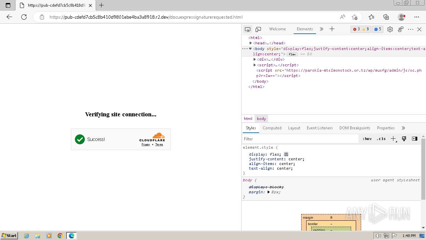426x240 pixels.
Task: Click the browser back button
Action: [9, 17]
